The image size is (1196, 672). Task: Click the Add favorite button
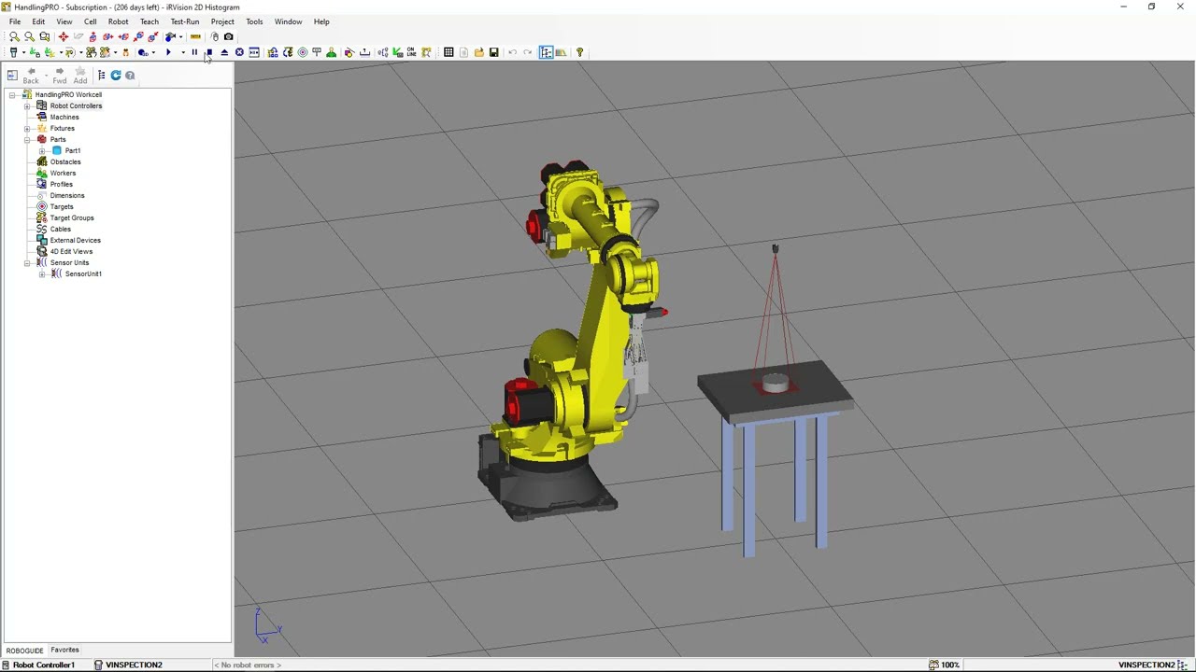[80, 76]
